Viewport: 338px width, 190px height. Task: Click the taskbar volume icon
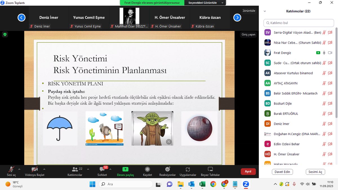pos(308,184)
